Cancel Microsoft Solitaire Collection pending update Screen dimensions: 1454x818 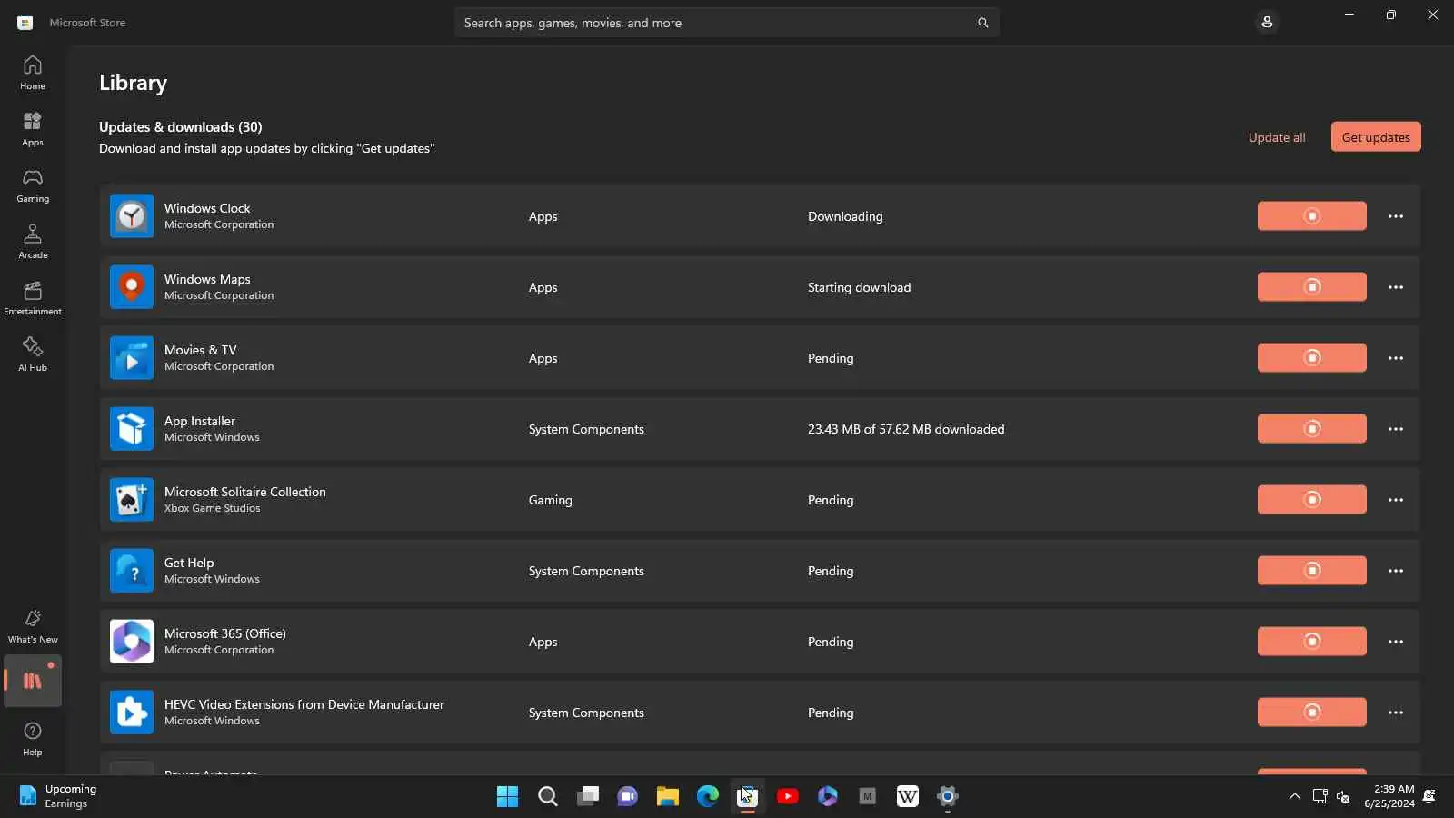1311,500
